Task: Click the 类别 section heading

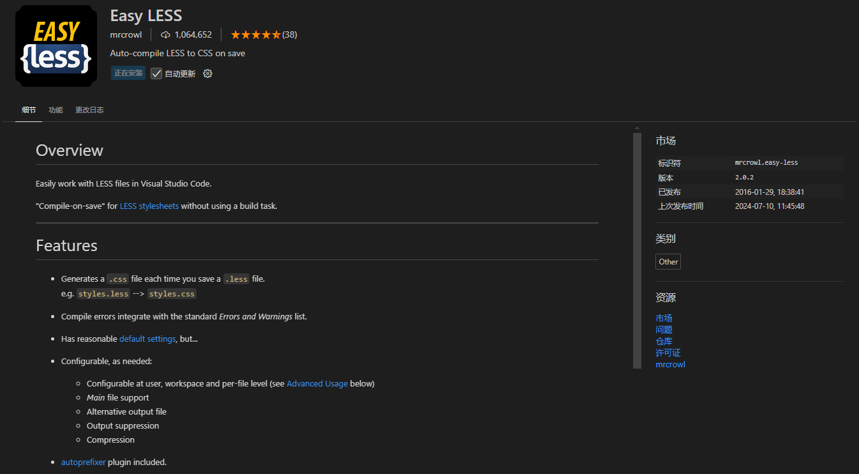Action: [x=665, y=238]
